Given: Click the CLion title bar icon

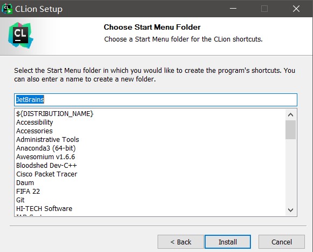Looking at the screenshot, I should click(7, 9).
